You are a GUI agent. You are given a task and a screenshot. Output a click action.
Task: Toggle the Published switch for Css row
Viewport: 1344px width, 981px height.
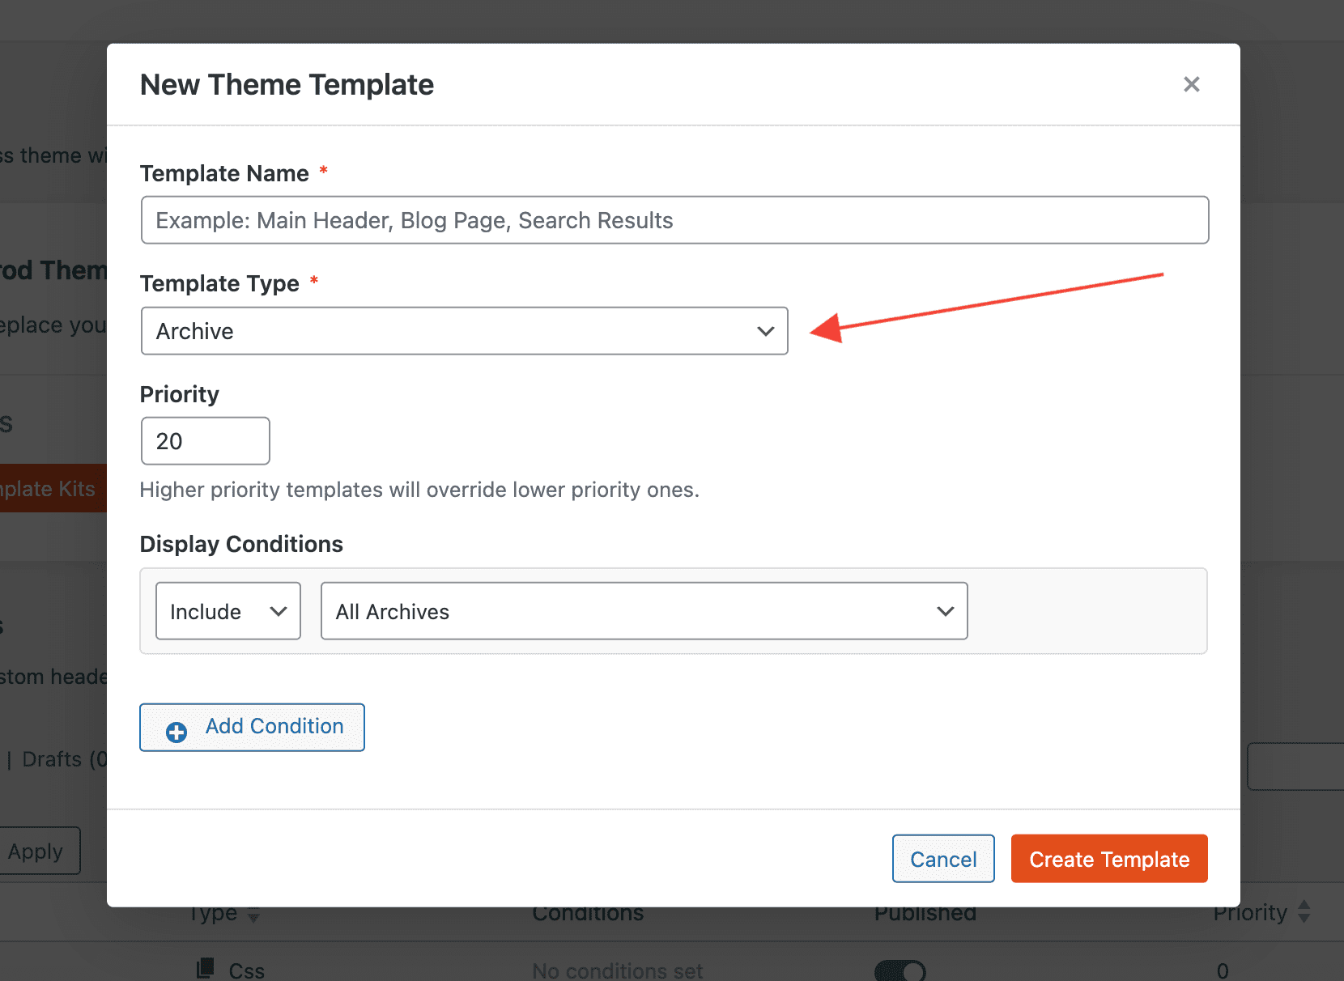pyautogui.click(x=900, y=970)
